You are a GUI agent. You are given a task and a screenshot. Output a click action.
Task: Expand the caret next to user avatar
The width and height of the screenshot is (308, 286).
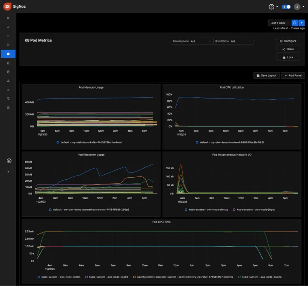tap(303, 7)
